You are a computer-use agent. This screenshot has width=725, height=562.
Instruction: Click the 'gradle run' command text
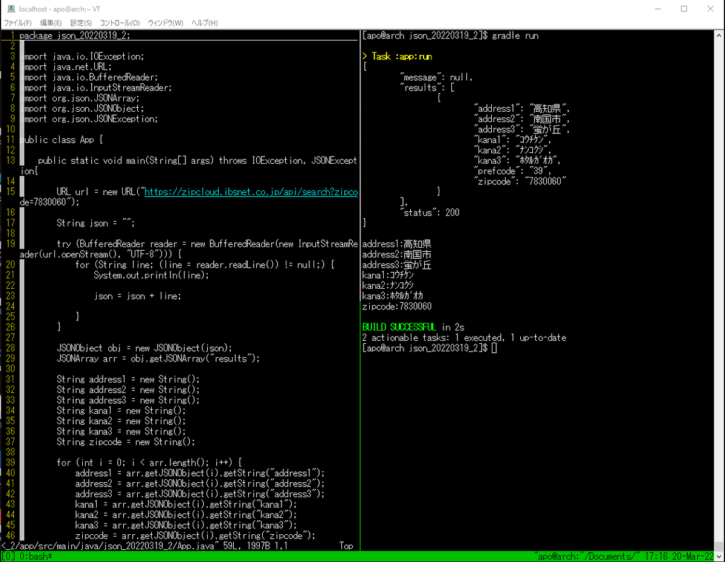click(x=515, y=36)
